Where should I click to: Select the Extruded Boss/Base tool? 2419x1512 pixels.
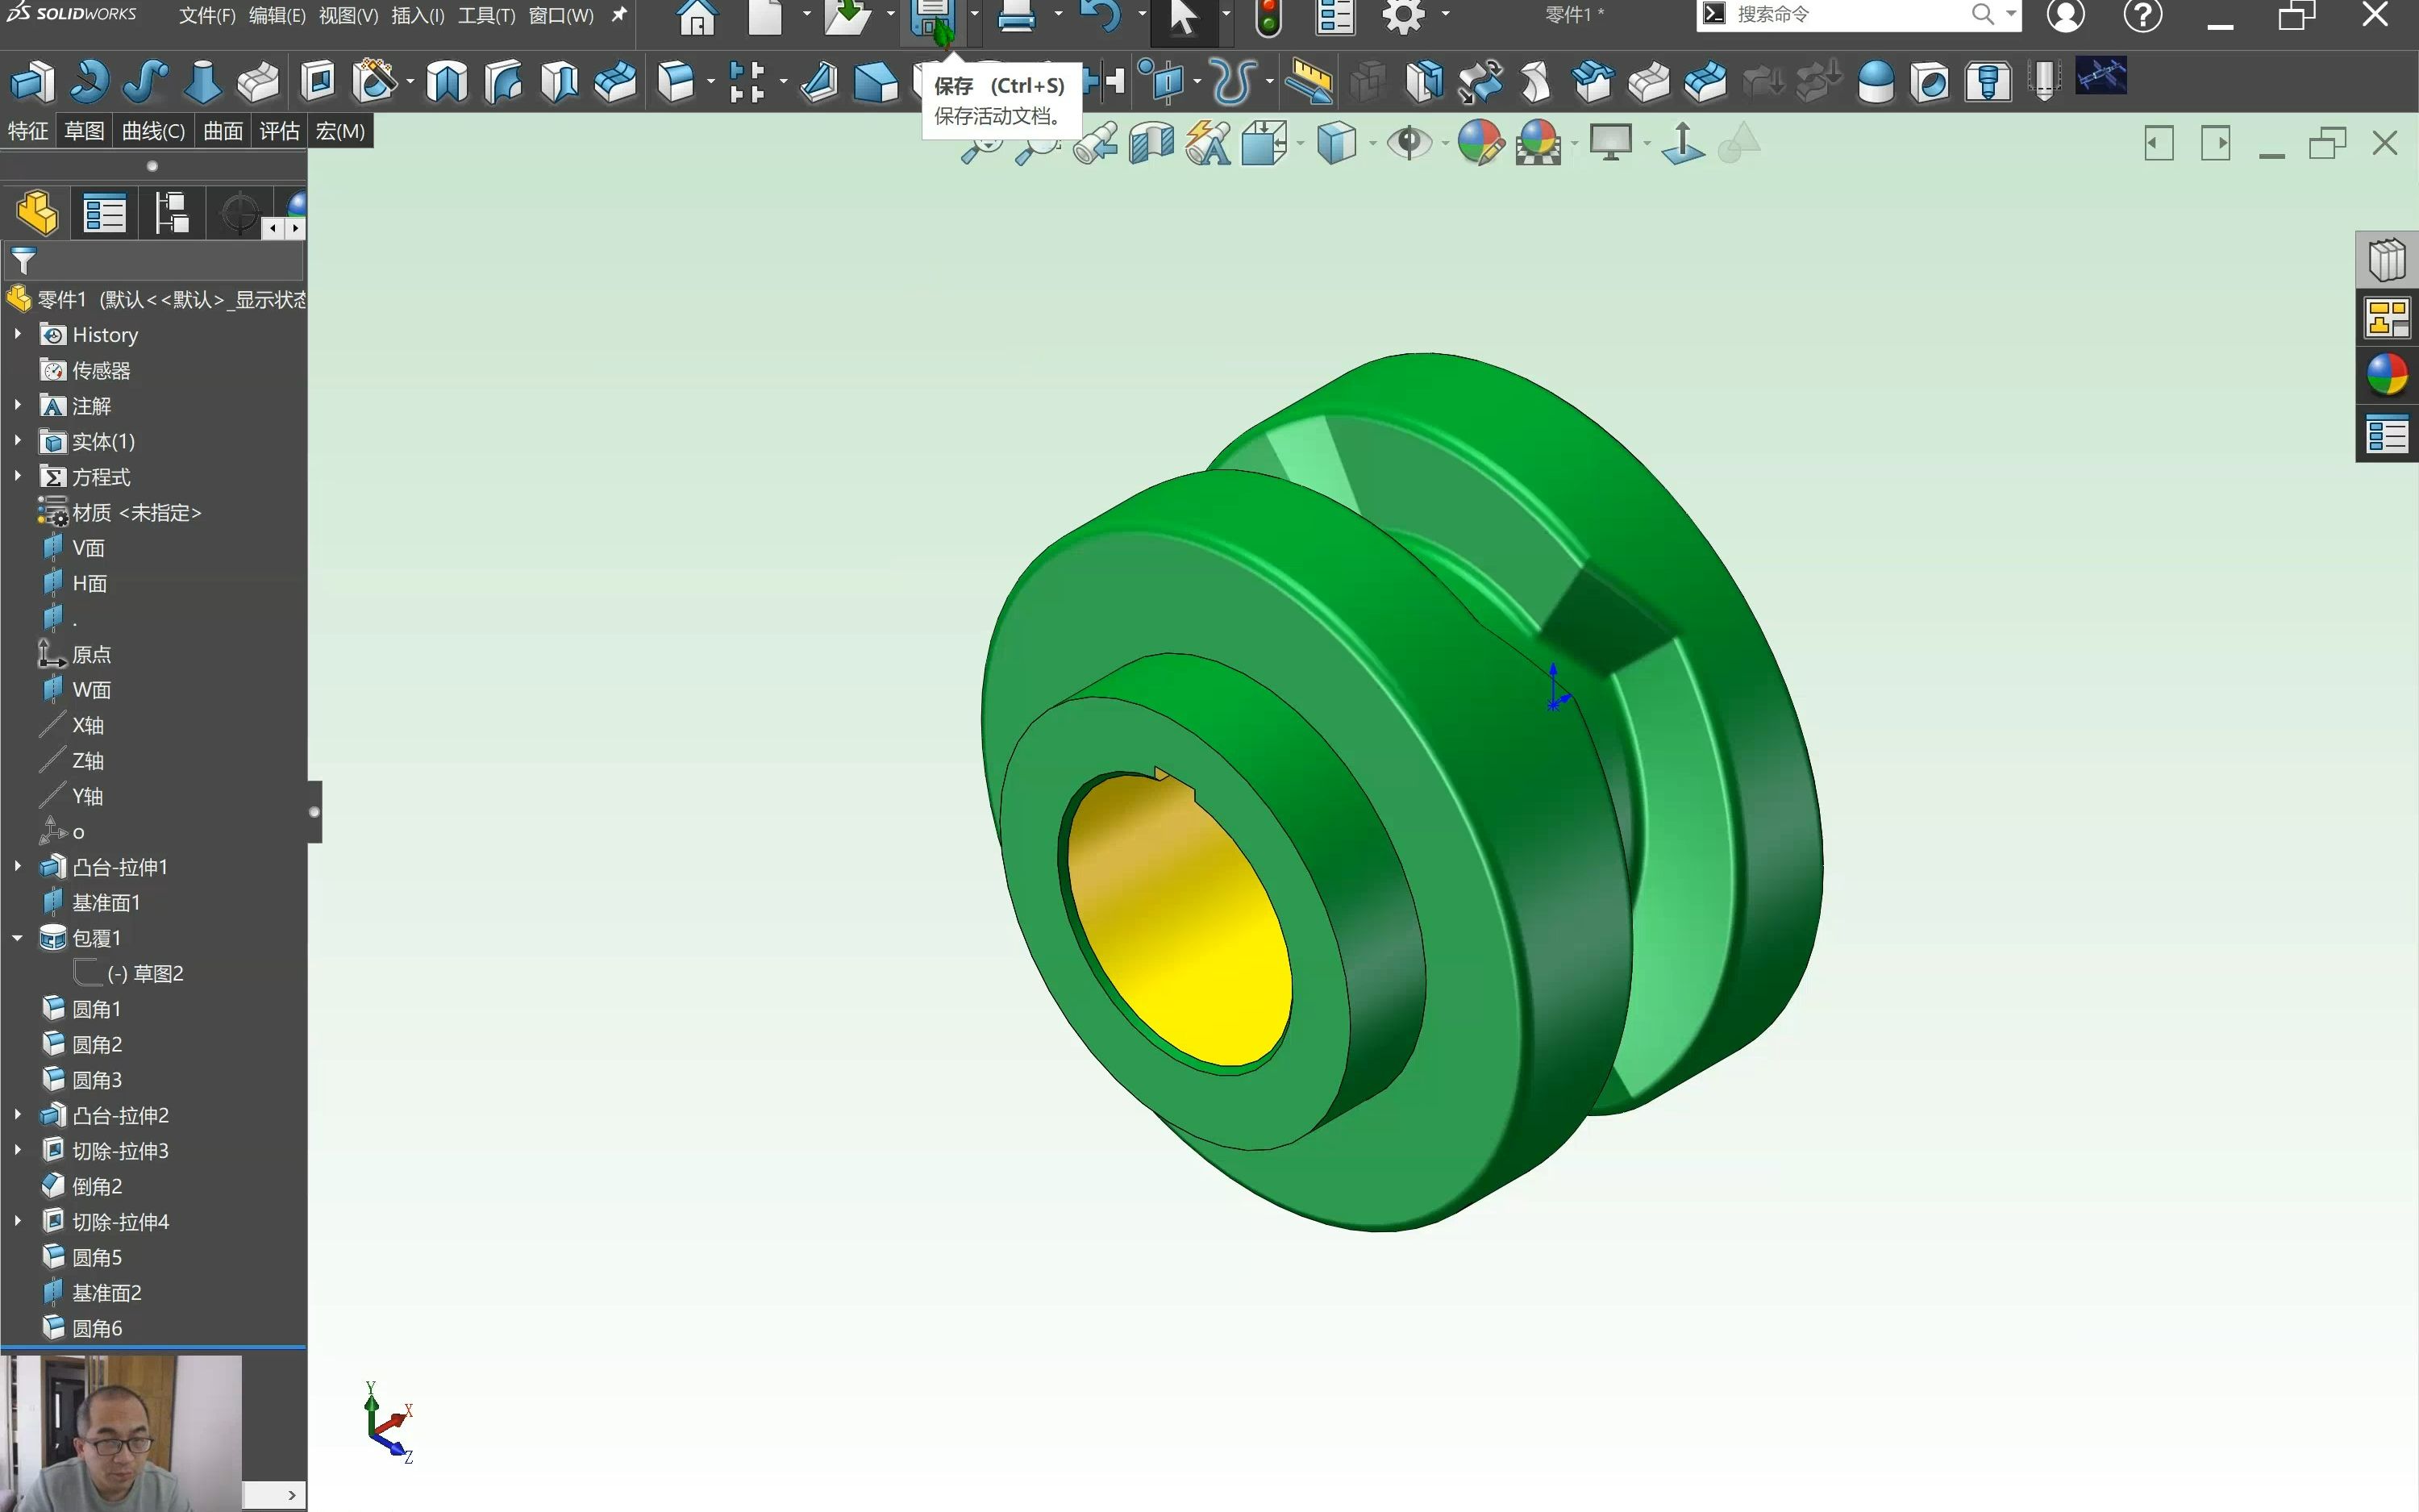[x=32, y=81]
